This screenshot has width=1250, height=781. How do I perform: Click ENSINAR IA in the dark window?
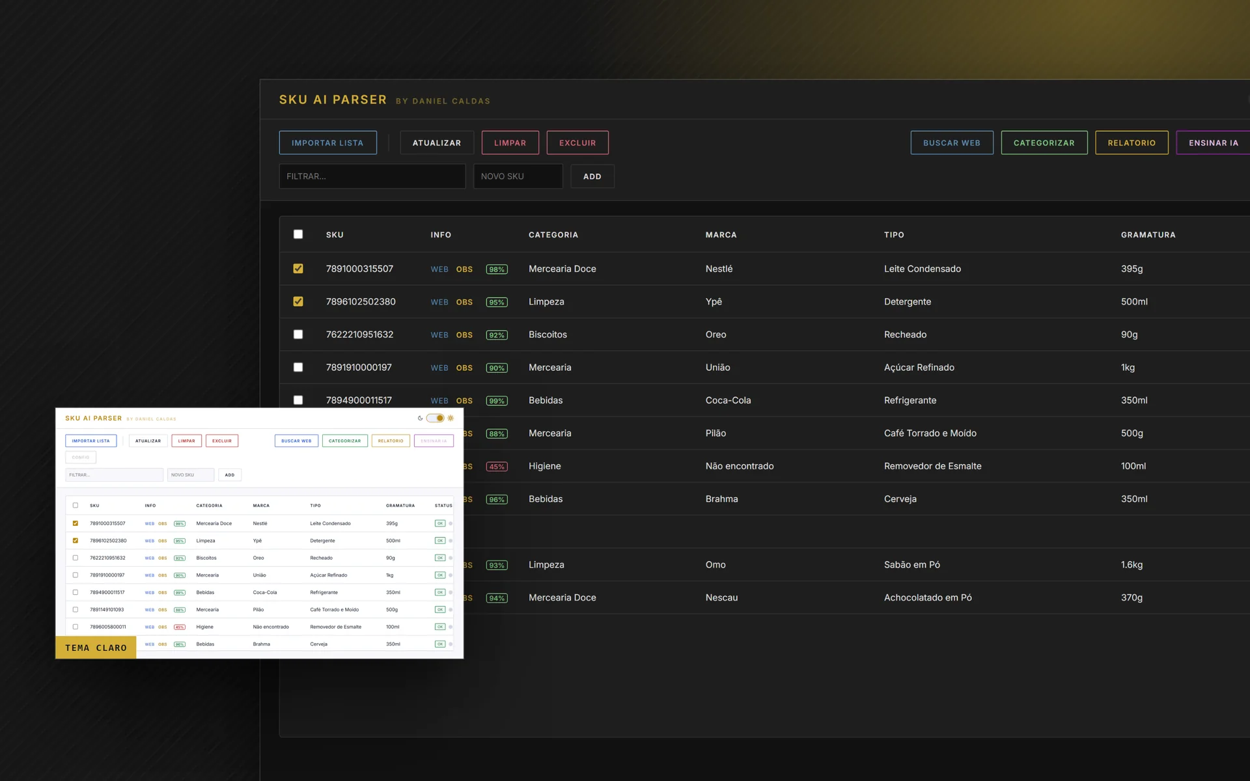(1214, 143)
